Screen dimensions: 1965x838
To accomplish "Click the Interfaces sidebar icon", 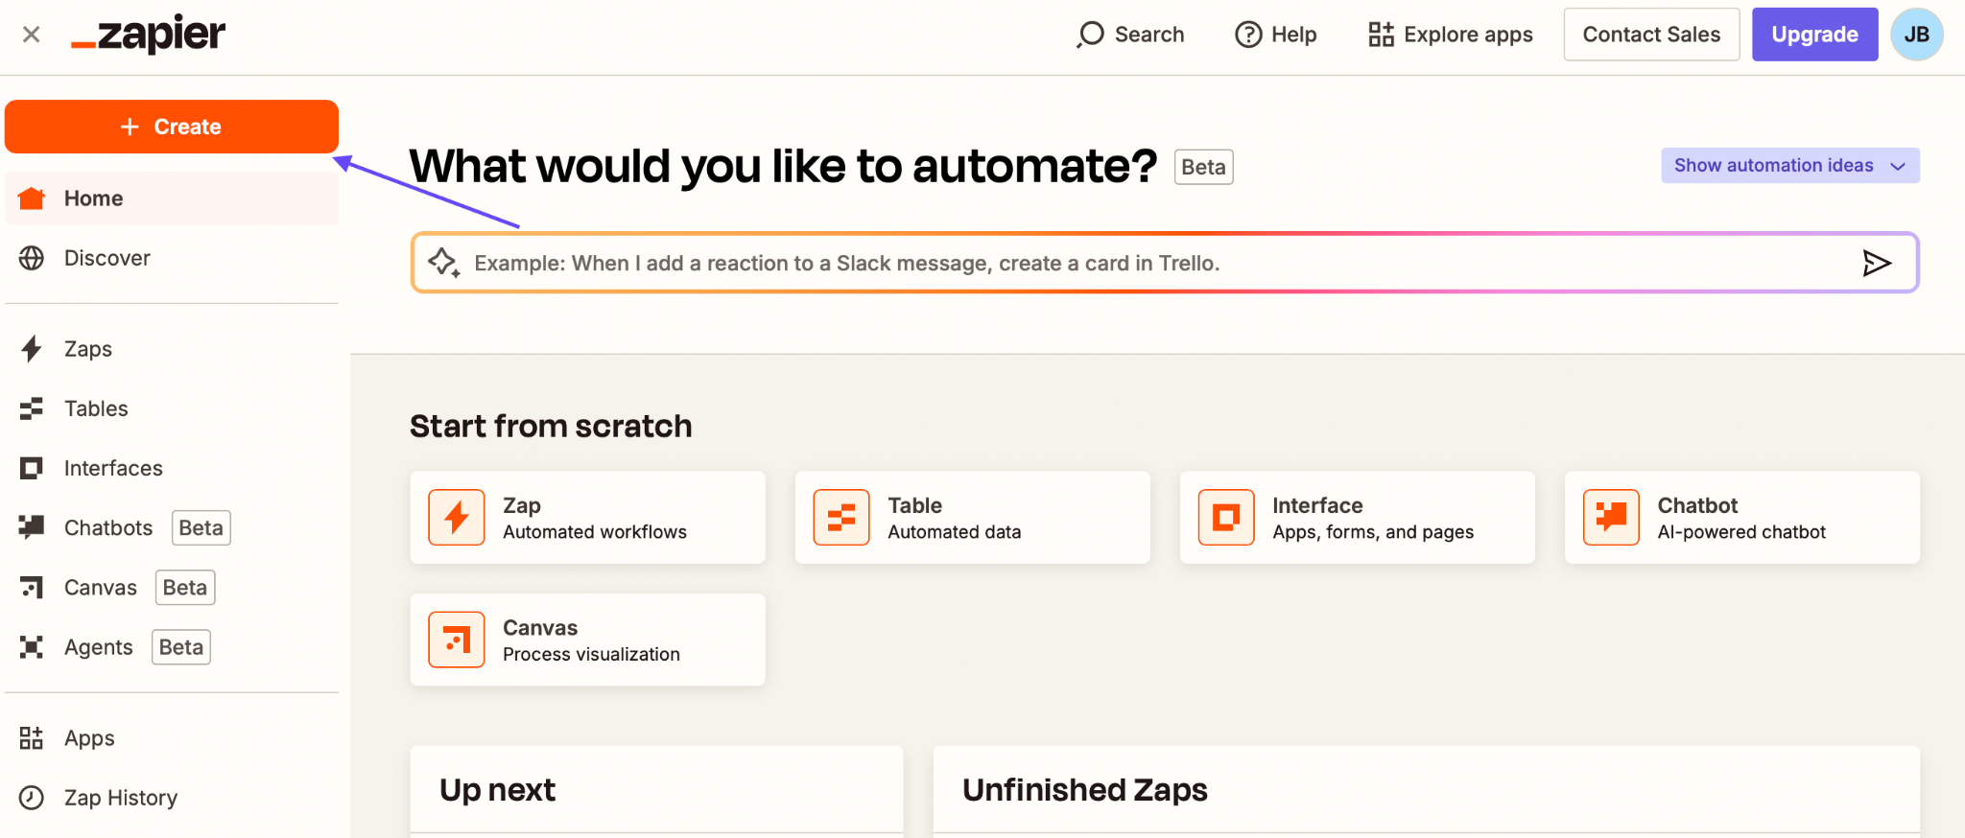I will 32,468.
